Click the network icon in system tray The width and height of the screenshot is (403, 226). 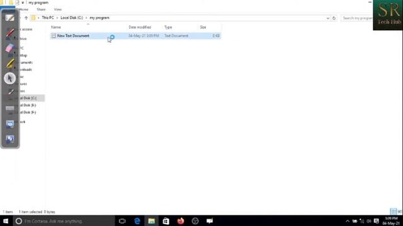362,221
